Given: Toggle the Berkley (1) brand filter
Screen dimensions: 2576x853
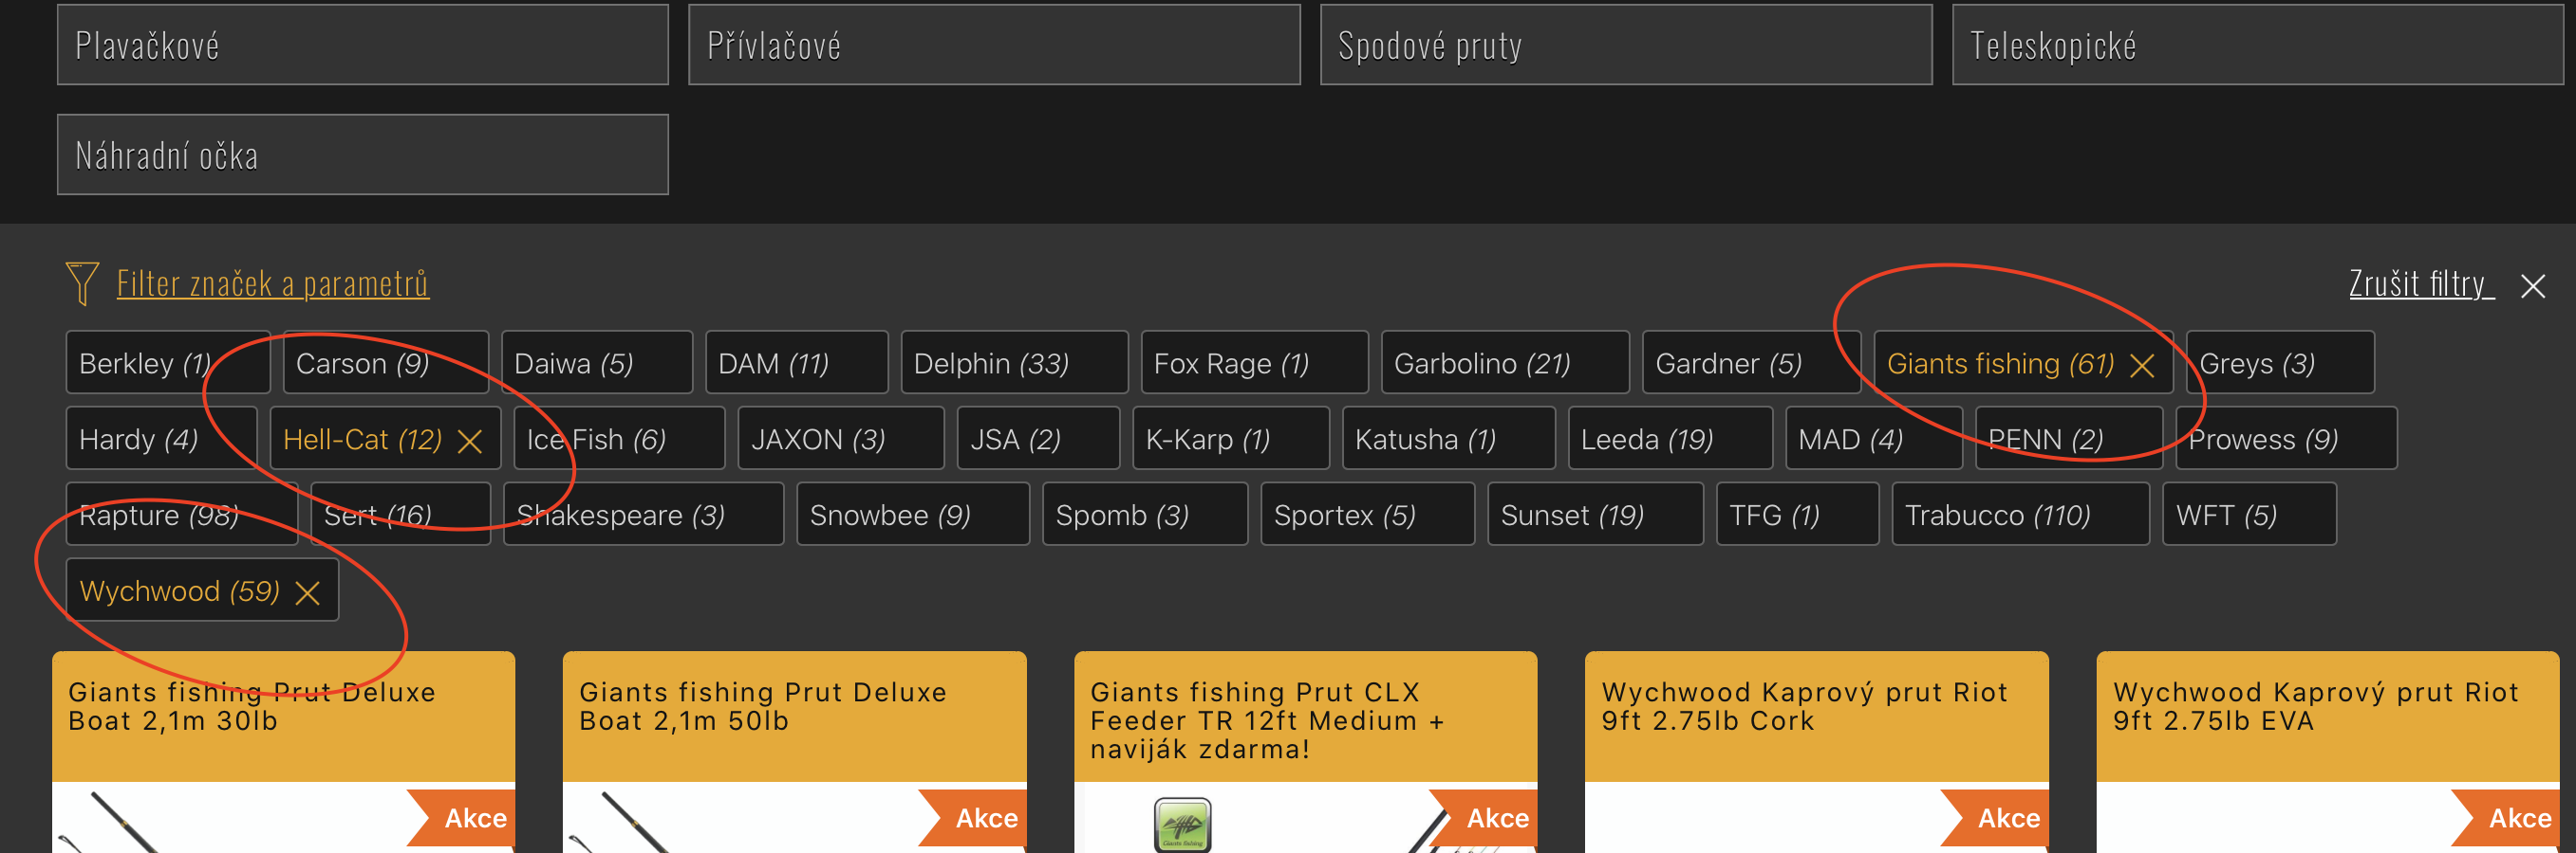Looking at the screenshot, I should (168, 363).
